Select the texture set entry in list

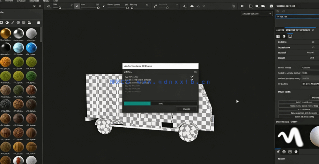[x=297, y=17]
